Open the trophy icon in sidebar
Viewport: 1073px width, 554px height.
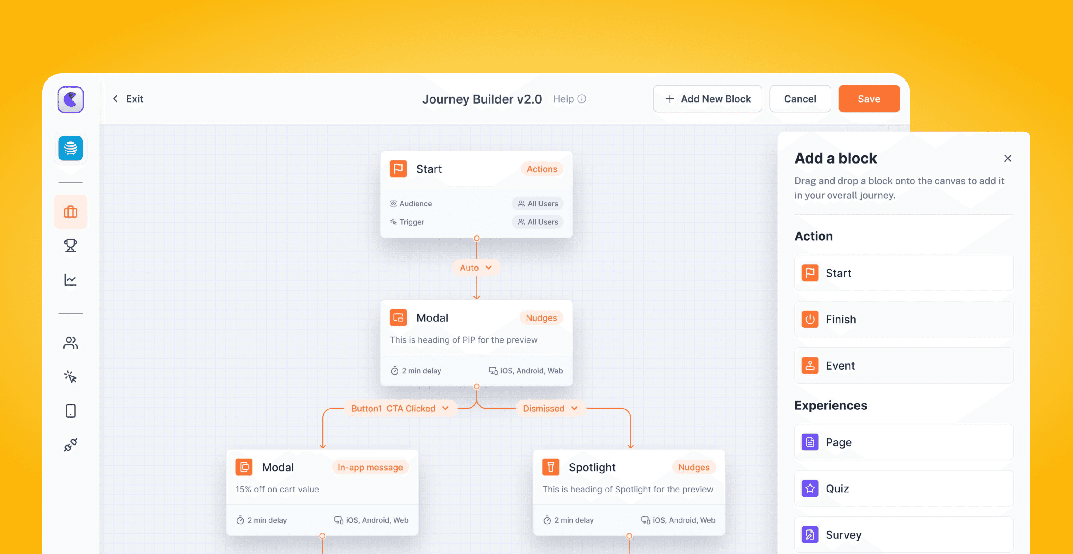(70, 246)
